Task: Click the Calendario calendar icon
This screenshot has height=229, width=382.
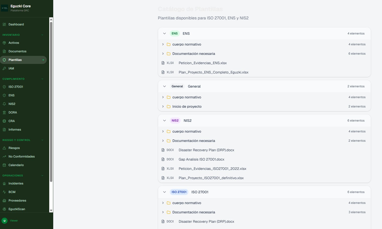Action: [x=4, y=165]
